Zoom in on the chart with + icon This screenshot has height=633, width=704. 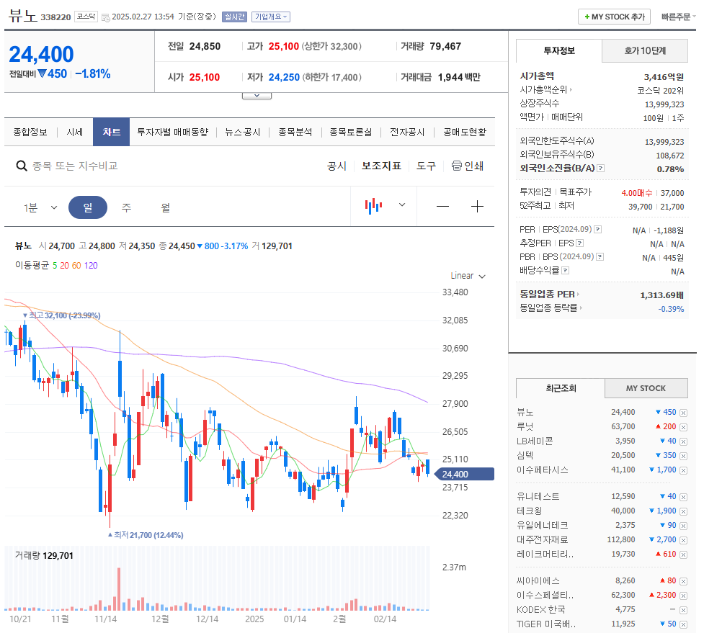pyautogui.click(x=477, y=207)
